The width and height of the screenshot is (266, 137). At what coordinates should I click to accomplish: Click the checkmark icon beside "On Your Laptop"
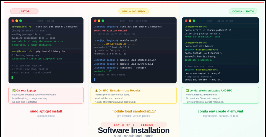(14, 91)
